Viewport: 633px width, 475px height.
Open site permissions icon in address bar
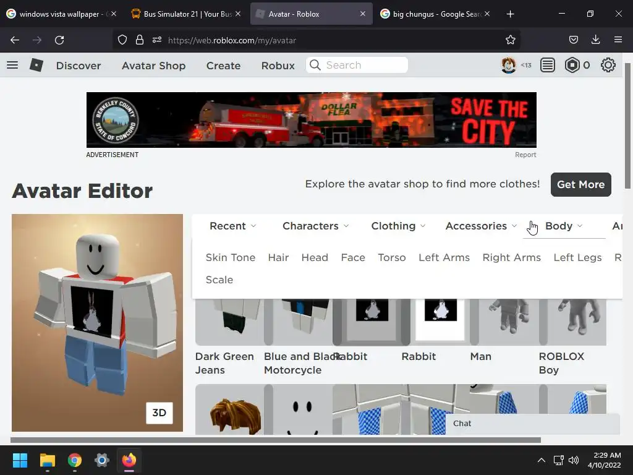tap(157, 40)
